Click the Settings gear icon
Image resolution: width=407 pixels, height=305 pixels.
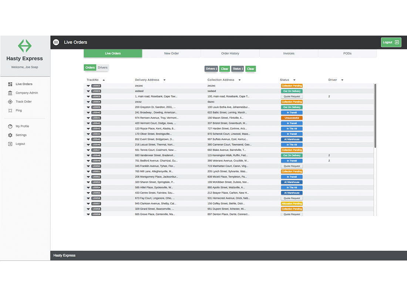coord(10,135)
